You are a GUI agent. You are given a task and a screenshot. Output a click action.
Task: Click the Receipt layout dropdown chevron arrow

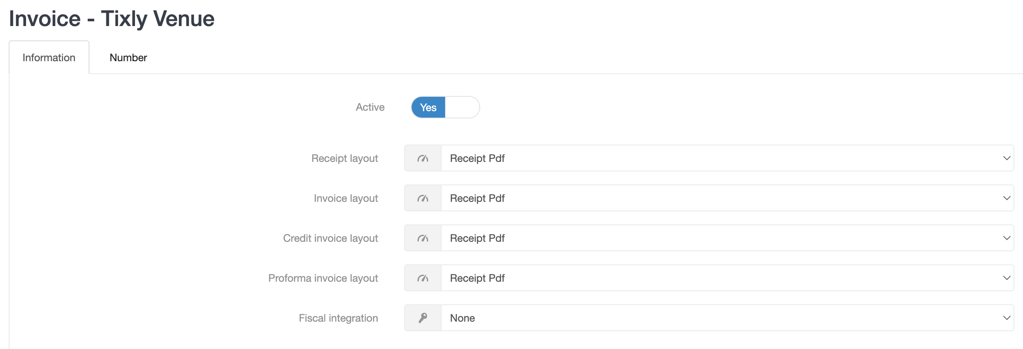pyautogui.click(x=1006, y=158)
